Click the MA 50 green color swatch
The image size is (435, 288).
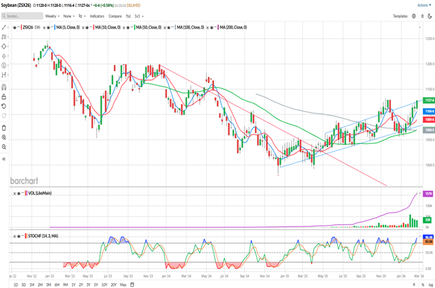(x=135, y=27)
